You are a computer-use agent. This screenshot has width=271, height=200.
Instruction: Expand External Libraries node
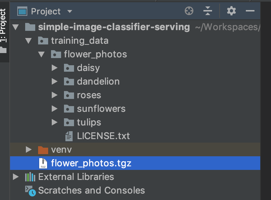coord(16,177)
